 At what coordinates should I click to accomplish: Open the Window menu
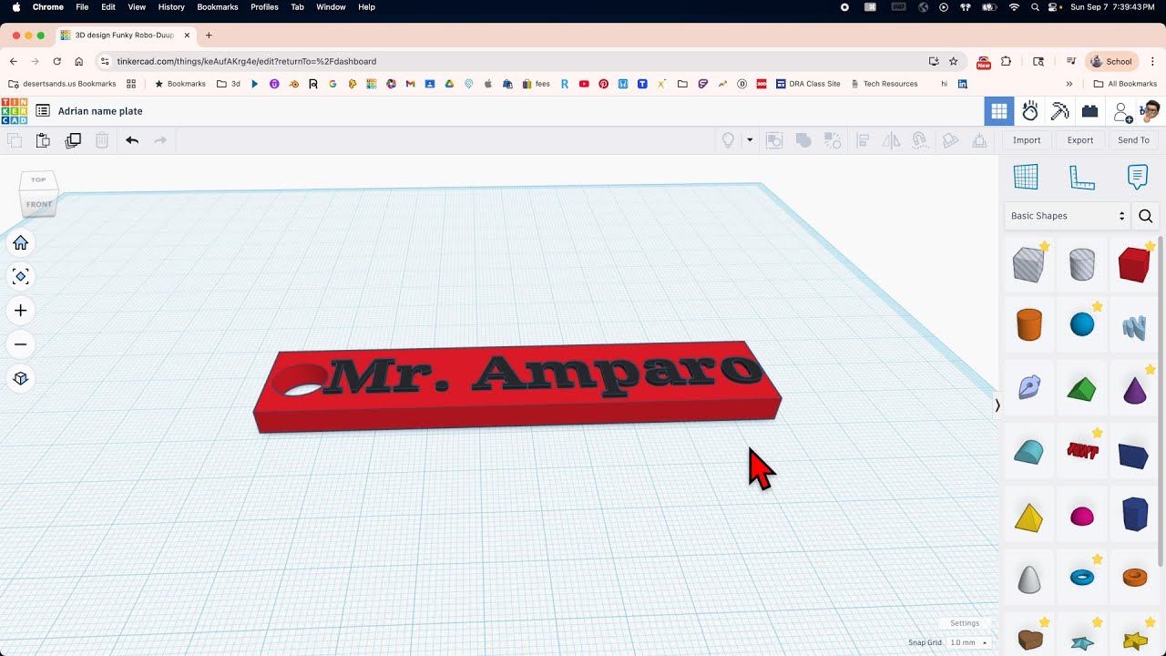[x=331, y=7]
